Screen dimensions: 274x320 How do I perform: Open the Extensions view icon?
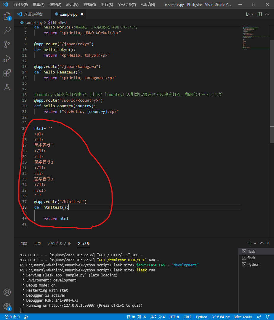pos(7,73)
